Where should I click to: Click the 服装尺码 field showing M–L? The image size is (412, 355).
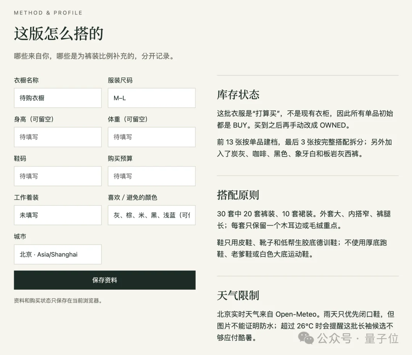(151, 98)
